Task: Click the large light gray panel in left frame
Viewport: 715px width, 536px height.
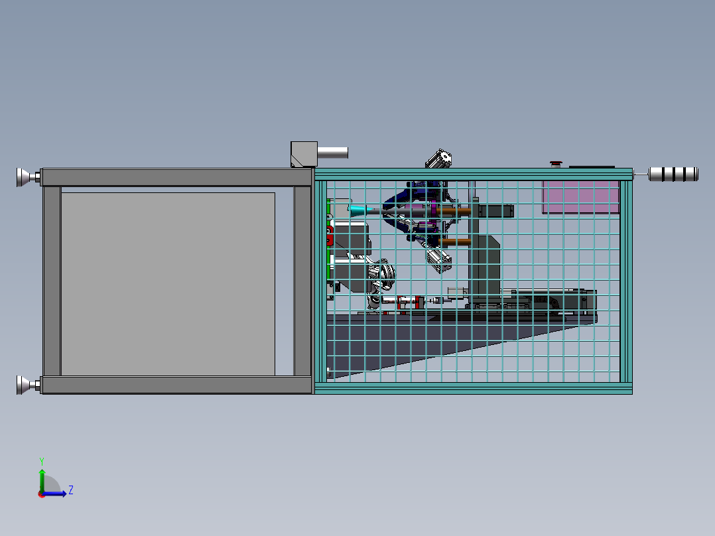Action: click(168, 284)
